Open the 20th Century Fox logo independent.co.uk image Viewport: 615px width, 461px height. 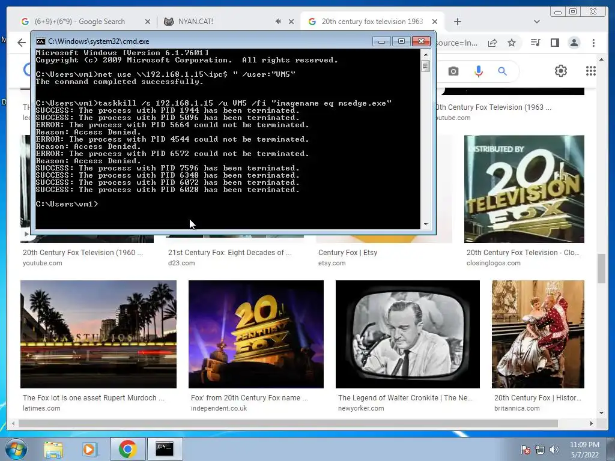tap(256, 334)
